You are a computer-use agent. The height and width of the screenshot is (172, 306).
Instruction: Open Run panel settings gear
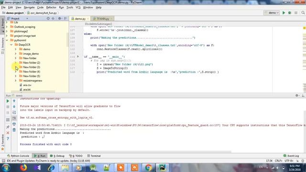click(297, 96)
